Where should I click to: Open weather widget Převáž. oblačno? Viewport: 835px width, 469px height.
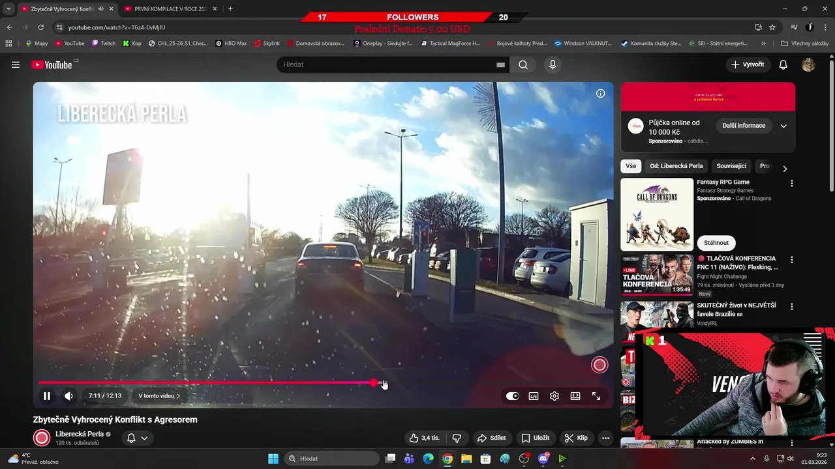point(33,459)
